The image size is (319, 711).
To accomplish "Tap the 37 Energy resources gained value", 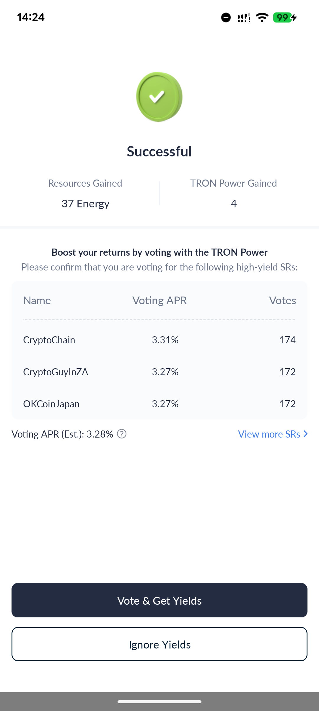I will click(85, 204).
